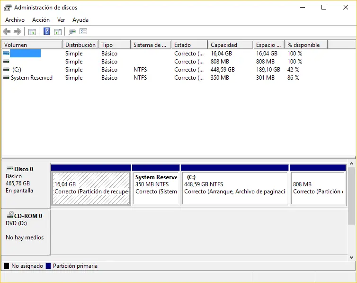Image resolution: width=357 pixels, height=283 pixels.
Task: Sort by the Tipo column header
Action: (115, 45)
